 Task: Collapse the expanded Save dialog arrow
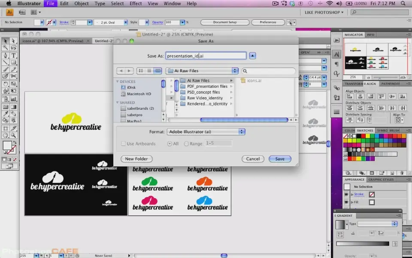252,55
